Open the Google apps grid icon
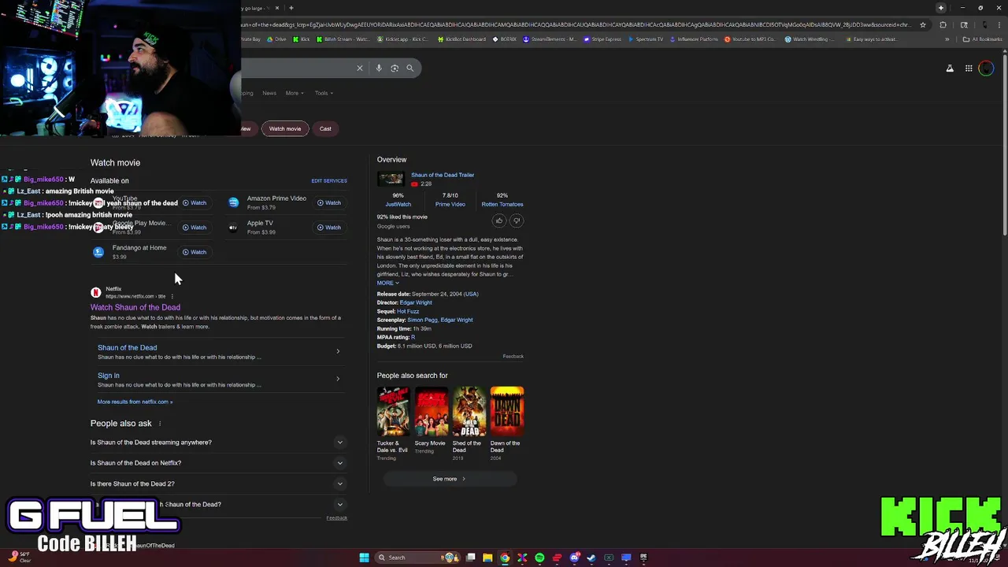Screen dimensions: 1008x567 (x=969, y=69)
